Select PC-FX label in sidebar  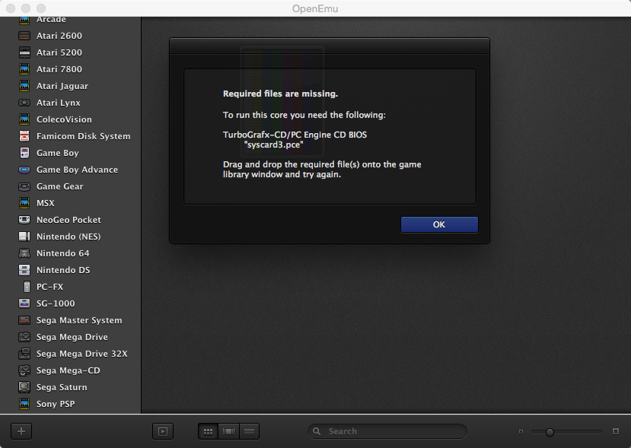pyautogui.click(x=50, y=287)
